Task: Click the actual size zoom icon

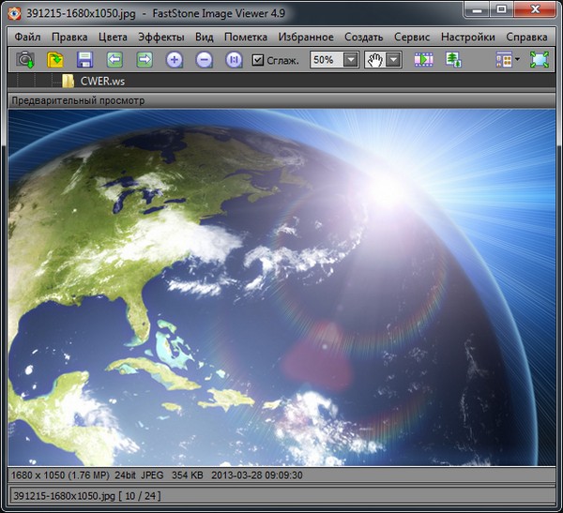Action: point(234,60)
